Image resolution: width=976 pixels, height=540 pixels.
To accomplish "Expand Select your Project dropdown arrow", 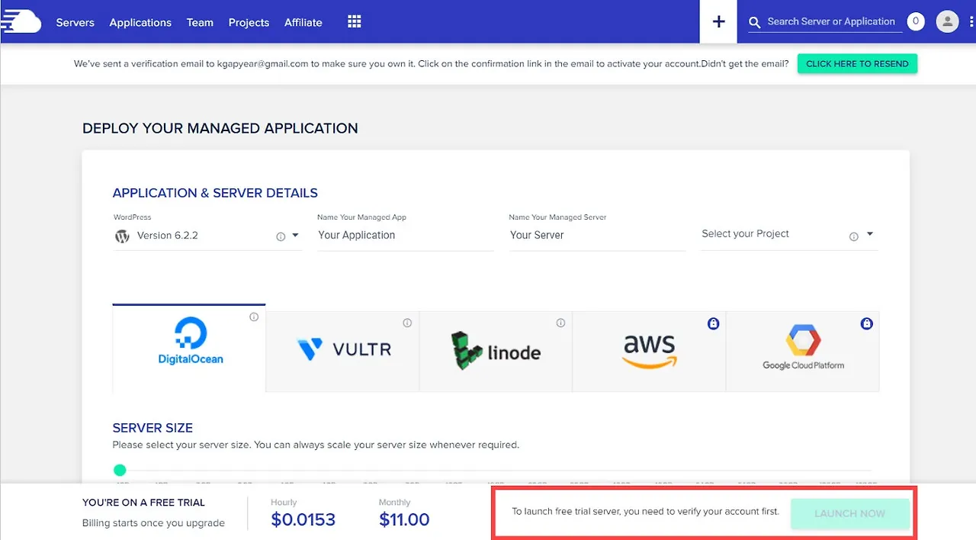I will tap(870, 234).
